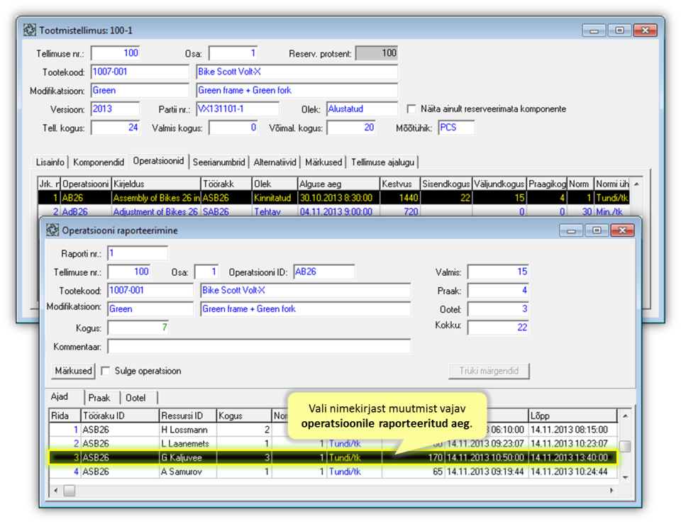Click the Raporti nr. field
Screen dimensions: 681x524
[x=138, y=253]
